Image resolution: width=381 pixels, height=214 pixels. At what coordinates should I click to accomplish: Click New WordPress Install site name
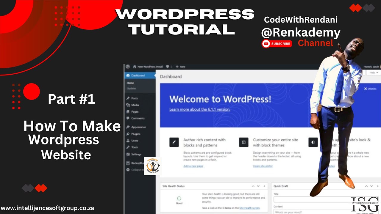tap(150, 67)
